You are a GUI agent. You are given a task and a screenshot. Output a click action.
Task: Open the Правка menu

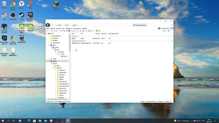coord(53,28)
